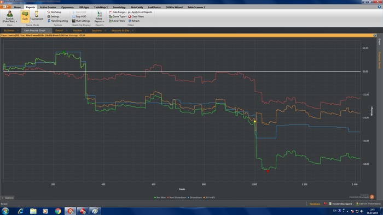Refresh the report

(134, 21)
